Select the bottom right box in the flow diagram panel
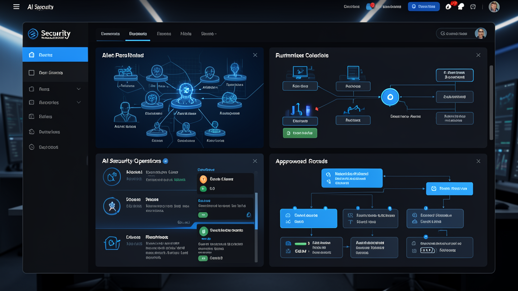This screenshot has height=291, width=518. pyautogui.click(x=455, y=118)
